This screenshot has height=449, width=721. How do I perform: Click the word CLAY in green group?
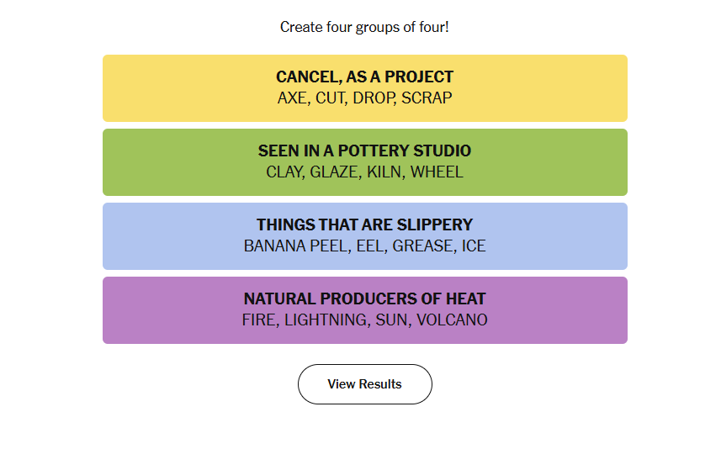click(284, 172)
